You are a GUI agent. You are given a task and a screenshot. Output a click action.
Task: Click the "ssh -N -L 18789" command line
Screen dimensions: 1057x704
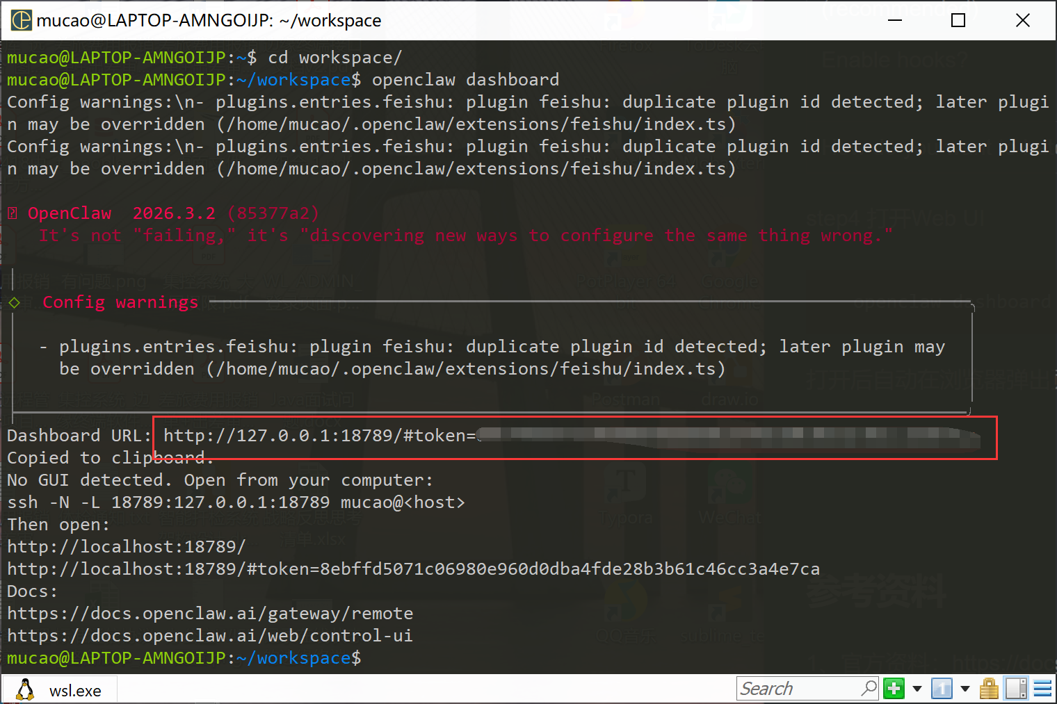click(236, 502)
